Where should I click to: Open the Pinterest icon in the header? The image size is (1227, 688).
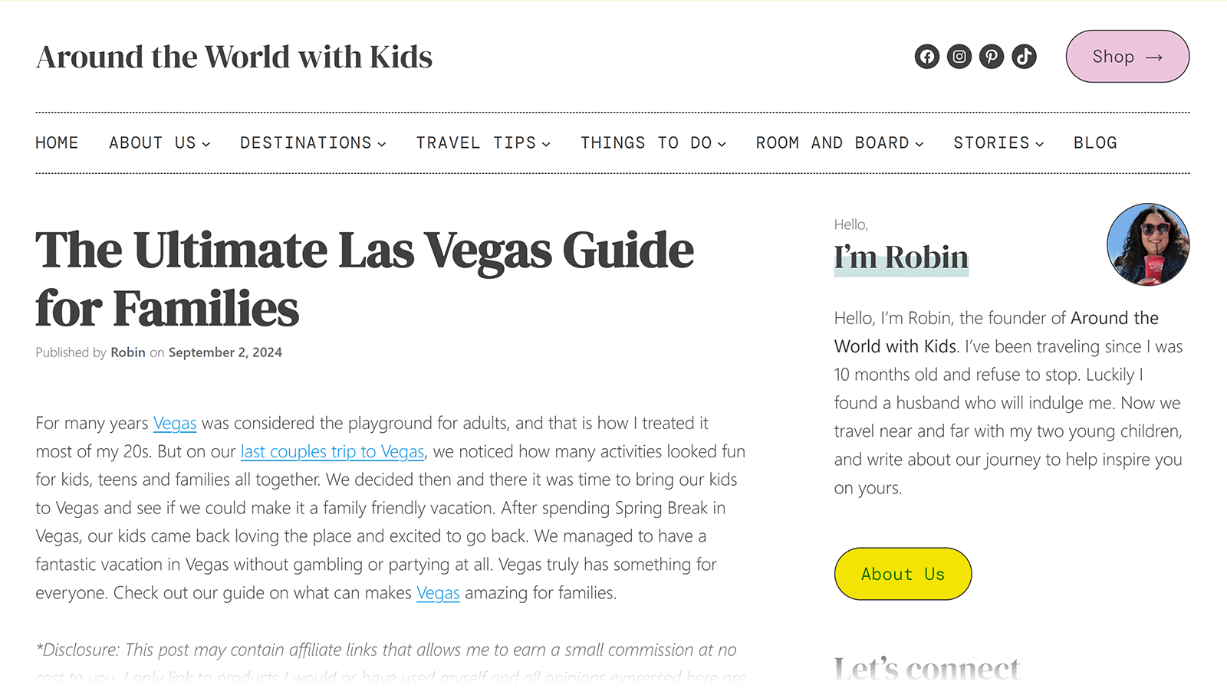coord(992,56)
